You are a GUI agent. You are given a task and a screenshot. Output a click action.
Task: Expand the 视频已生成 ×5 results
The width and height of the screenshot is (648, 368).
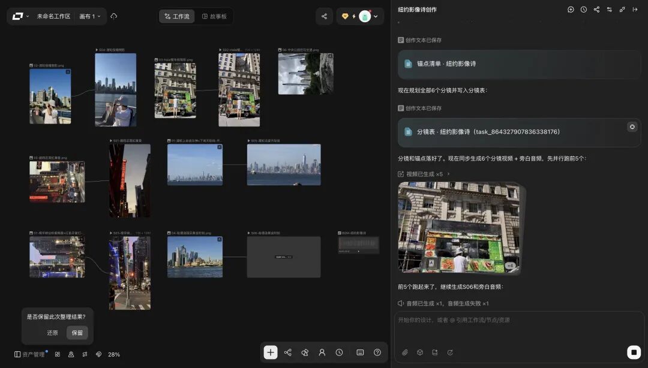coord(424,174)
